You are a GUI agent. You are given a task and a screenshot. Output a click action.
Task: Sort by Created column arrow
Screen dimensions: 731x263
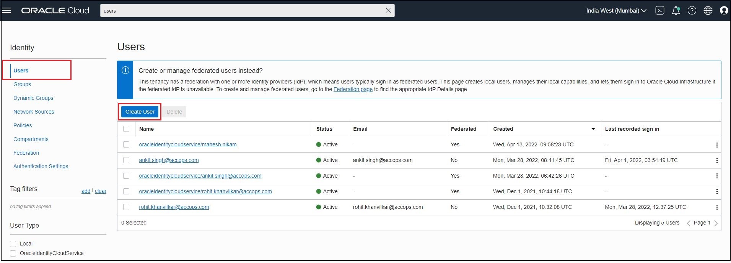pos(593,129)
